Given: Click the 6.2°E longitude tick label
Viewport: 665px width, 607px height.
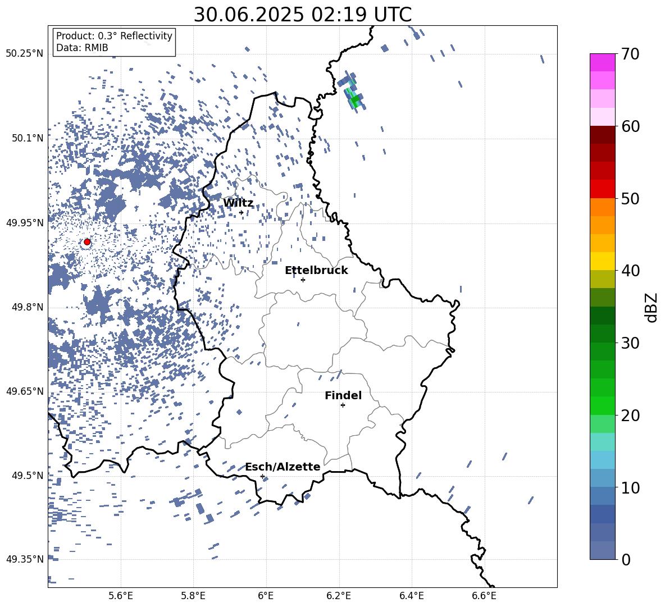Looking at the screenshot, I should (339, 596).
